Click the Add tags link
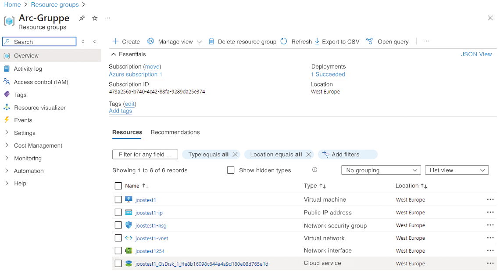 click(x=121, y=111)
